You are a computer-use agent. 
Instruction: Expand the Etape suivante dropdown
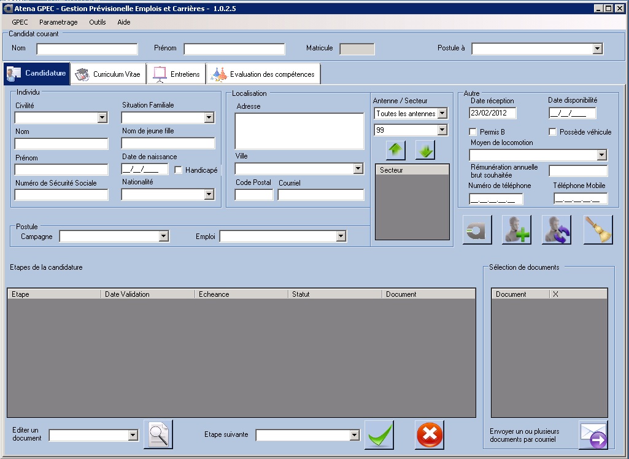pyautogui.click(x=354, y=435)
